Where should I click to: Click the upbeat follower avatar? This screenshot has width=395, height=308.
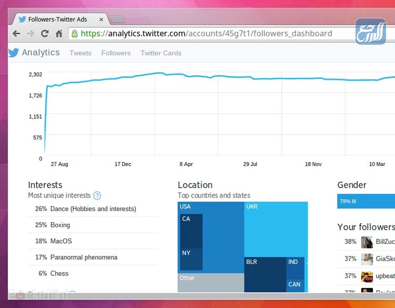(367, 276)
